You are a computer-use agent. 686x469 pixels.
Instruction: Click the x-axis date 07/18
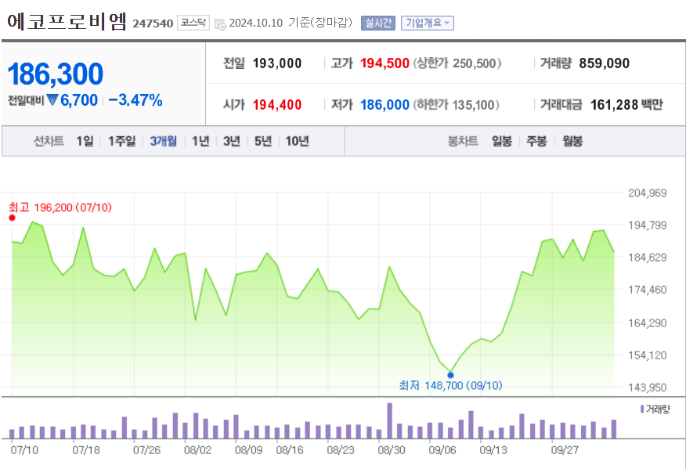[x=86, y=450]
